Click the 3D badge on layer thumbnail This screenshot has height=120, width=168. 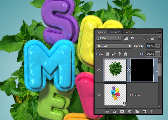coord(124,104)
